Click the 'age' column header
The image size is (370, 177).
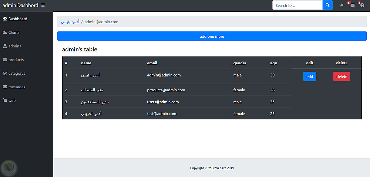273,63
